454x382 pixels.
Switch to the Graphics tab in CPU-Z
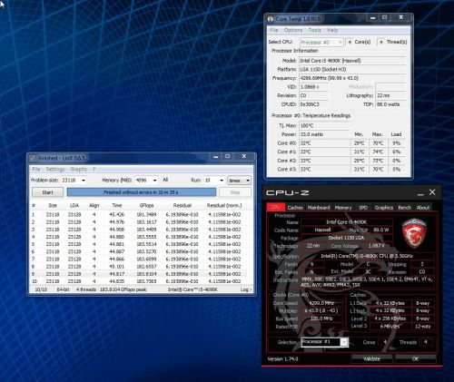point(384,208)
